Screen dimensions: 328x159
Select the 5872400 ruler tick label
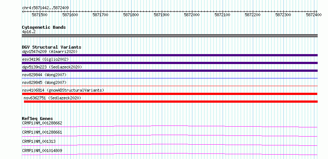coord(314,15)
